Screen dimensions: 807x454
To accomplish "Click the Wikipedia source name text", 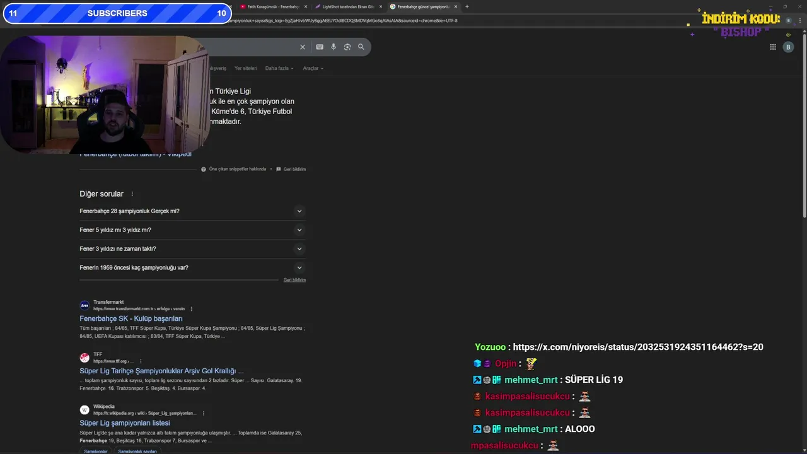I will [104, 407].
